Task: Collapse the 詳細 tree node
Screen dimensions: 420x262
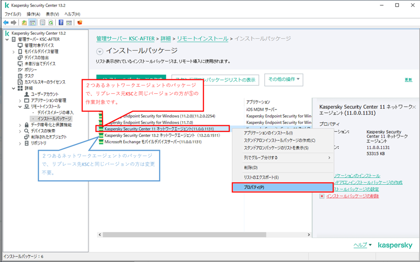Action: pyautogui.click(x=13, y=88)
